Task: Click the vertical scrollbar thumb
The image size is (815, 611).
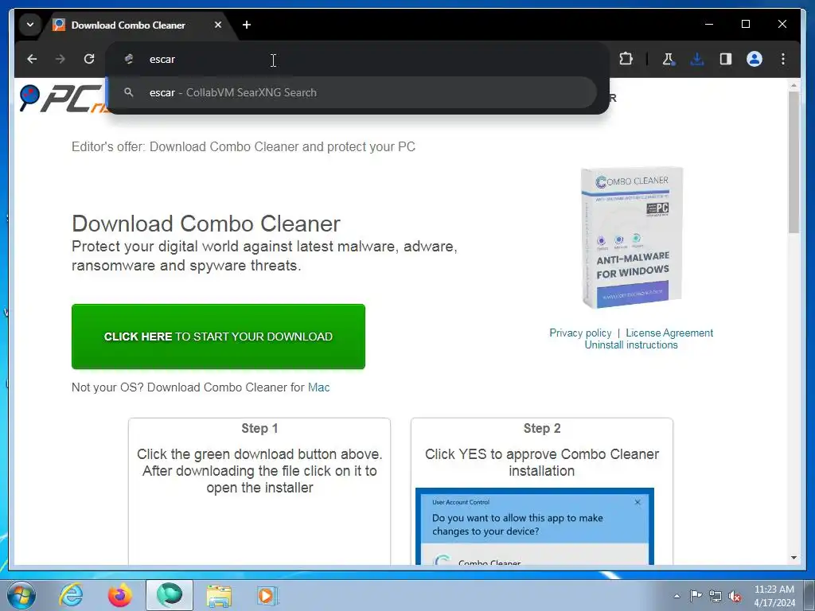Action: point(794,162)
